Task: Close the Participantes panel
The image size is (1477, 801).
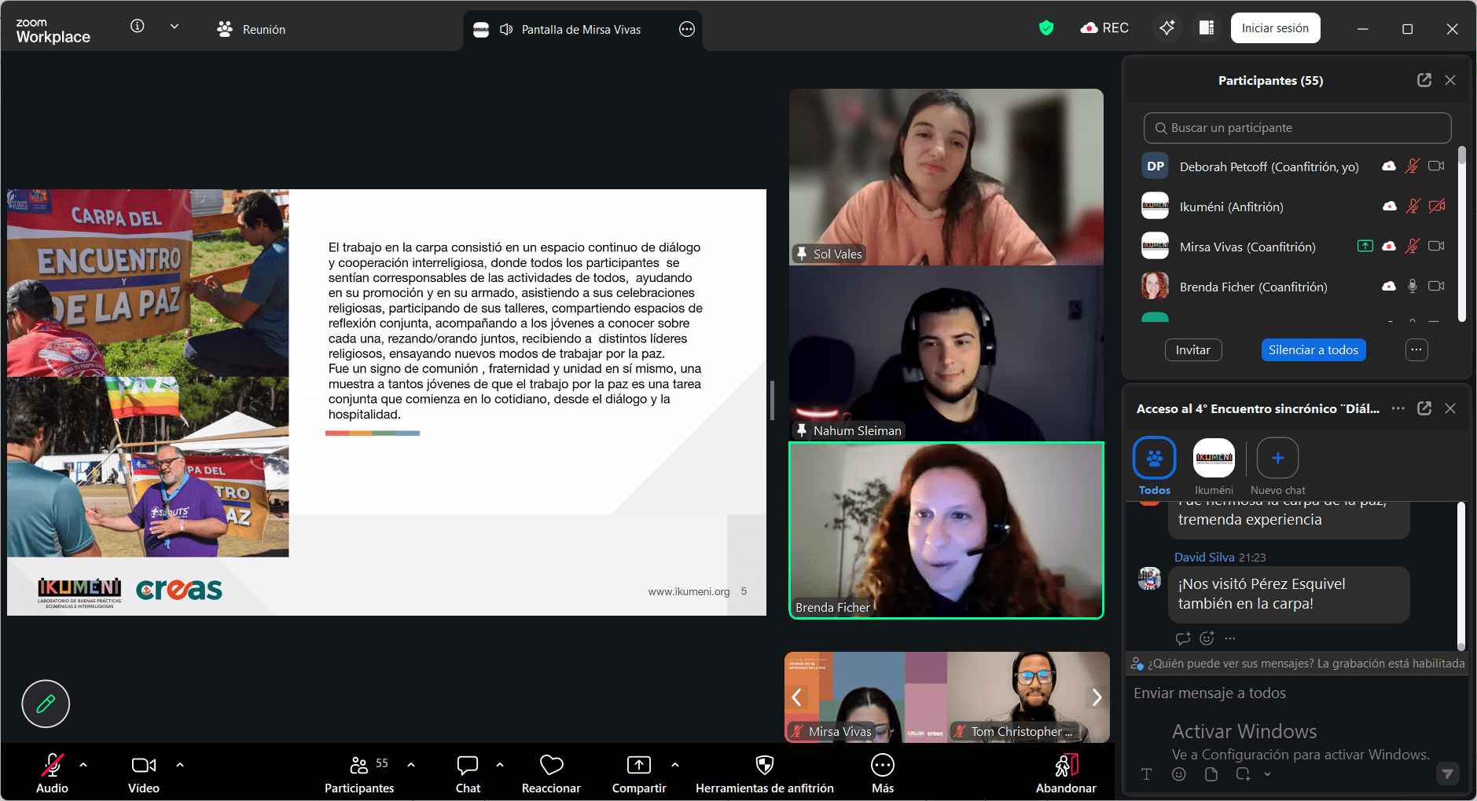Action: pyautogui.click(x=1450, y=80)
